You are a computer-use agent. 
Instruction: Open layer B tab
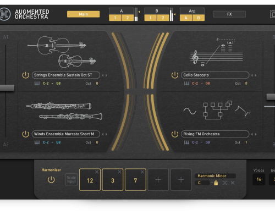(157, 11)
